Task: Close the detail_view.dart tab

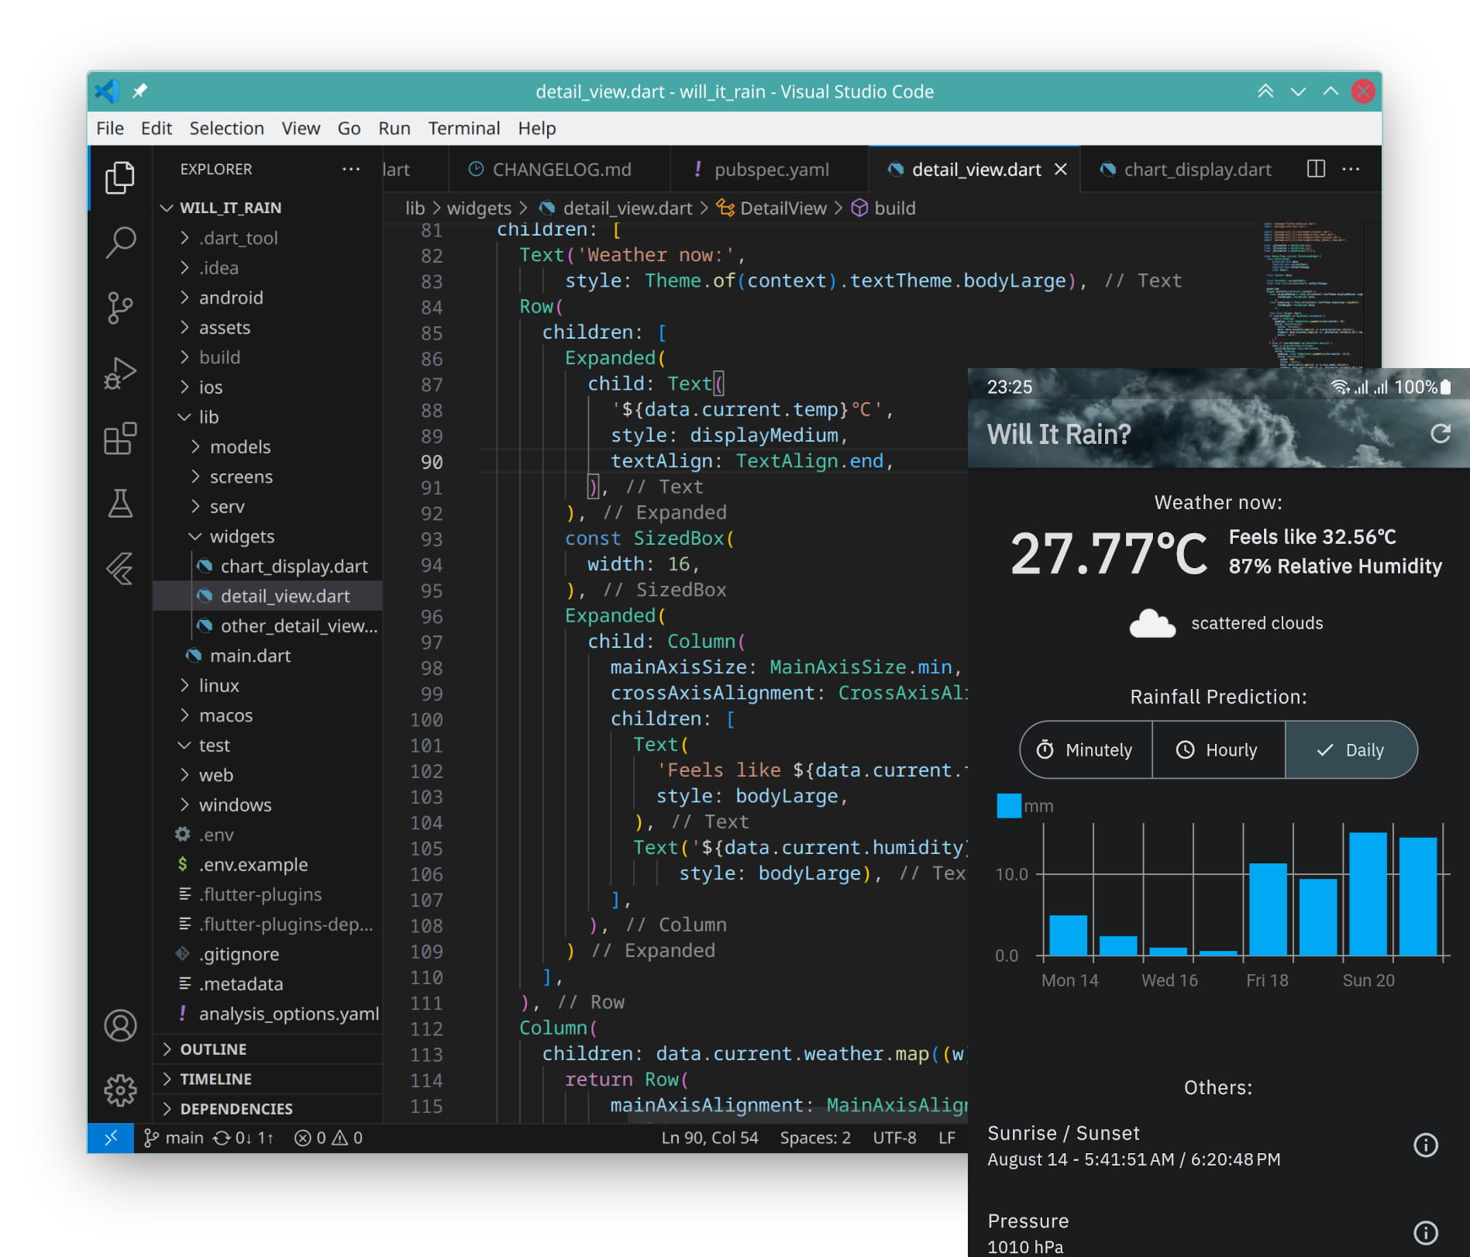Action: tap(1061, 169)
